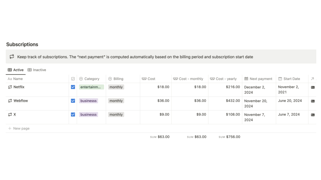
Task: Switch to the Active view tab
Action: point(16,70)
